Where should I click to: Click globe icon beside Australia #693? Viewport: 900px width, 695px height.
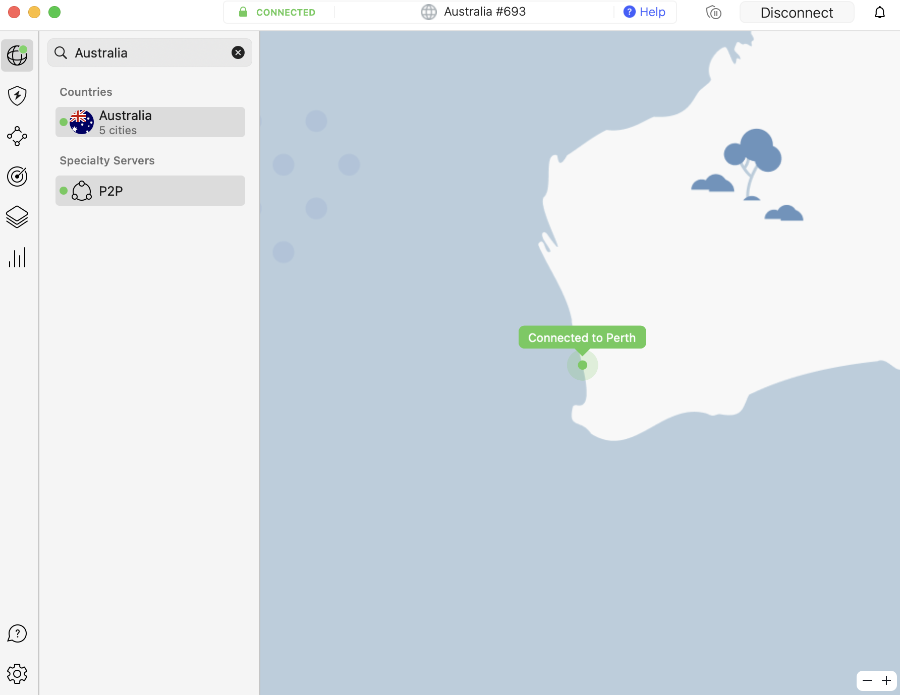[429, 12]
